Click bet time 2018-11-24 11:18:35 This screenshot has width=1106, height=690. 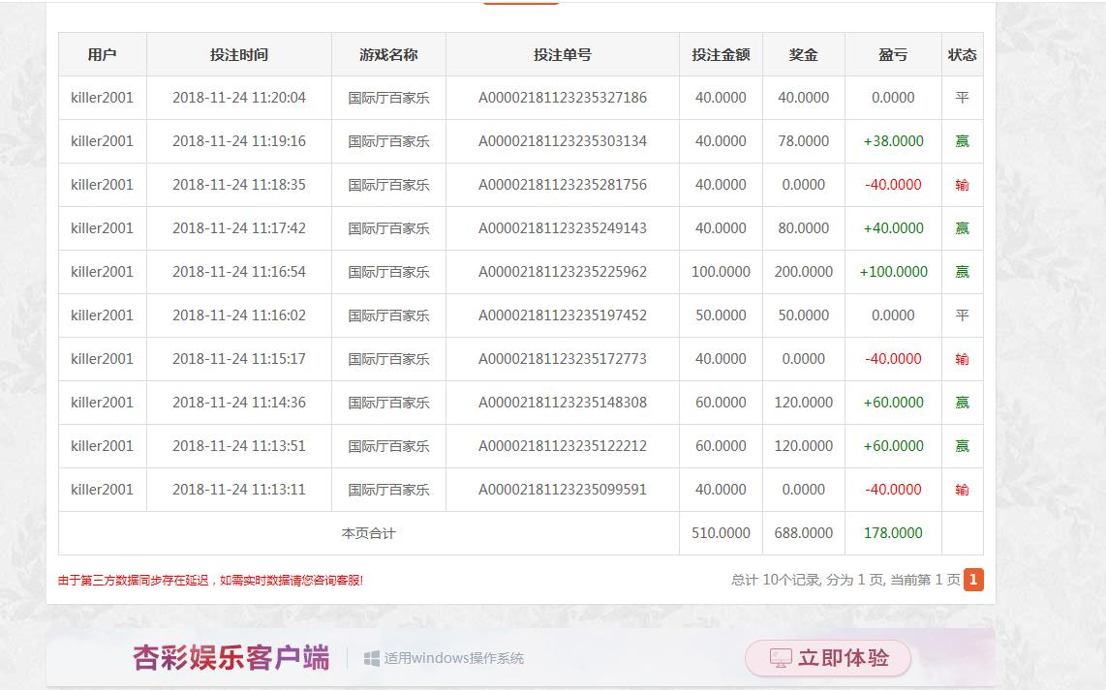coord(239,185)
